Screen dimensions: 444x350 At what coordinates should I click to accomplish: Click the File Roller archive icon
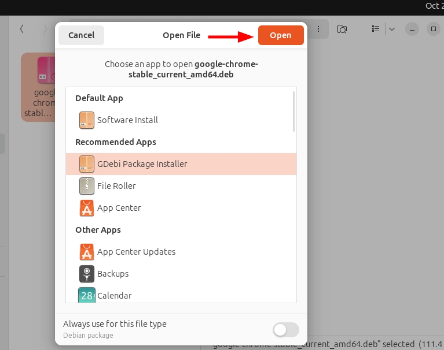click(87, 186)
